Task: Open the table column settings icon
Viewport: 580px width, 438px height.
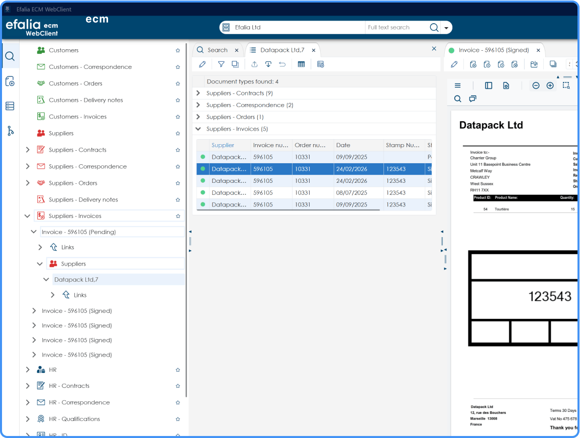Action: click(x=301, y=64)
